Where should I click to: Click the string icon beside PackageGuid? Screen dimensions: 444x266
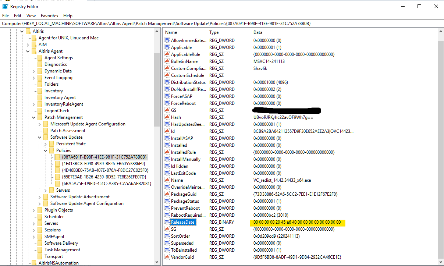pyautogui.click(x=167, y=194)
